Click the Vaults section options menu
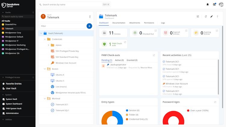Viewport: 226px width, 127px height. [x=33, y=13]
